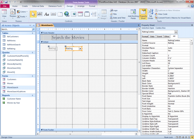Choose the Tab Control tool

tap(60, 14)
